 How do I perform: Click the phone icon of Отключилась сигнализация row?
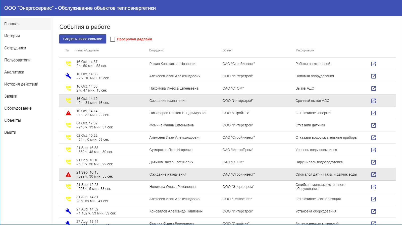pos(68,199)
